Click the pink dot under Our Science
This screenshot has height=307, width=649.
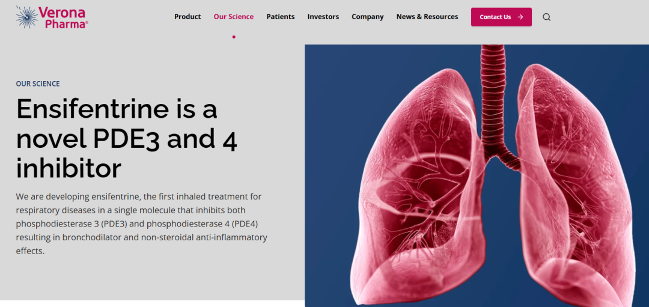pos(234,37)
